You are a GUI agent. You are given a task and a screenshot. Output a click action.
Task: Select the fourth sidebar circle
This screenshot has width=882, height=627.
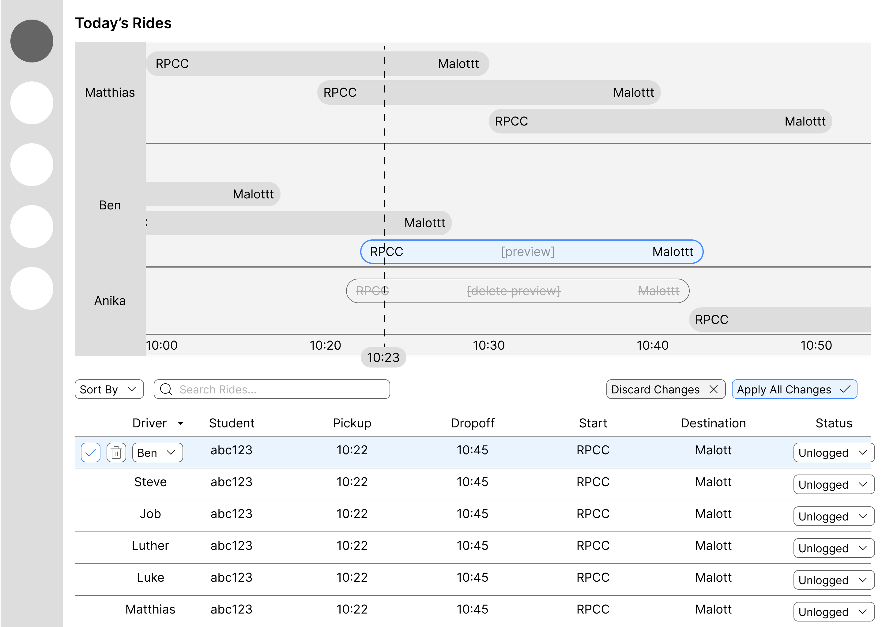(32, 226)
